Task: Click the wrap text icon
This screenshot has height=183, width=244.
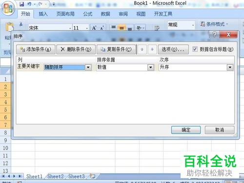Action: pos(157,28)
